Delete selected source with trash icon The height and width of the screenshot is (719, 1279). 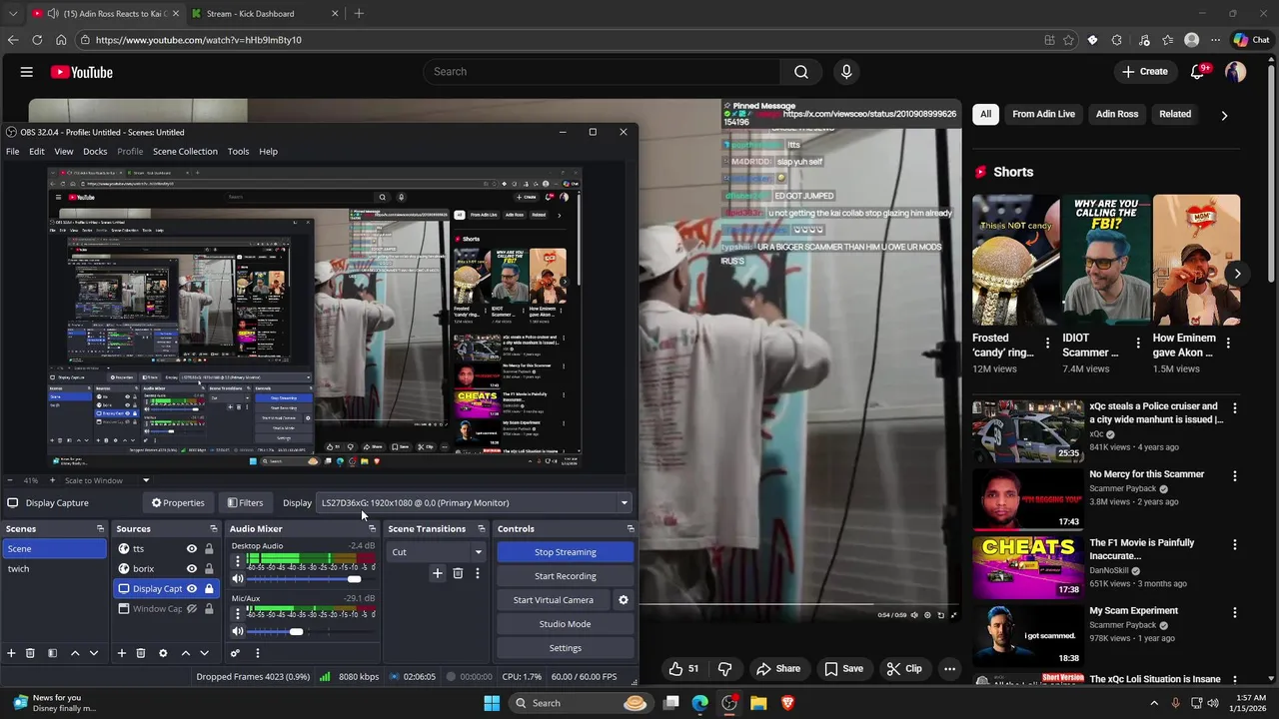[141, 653]
